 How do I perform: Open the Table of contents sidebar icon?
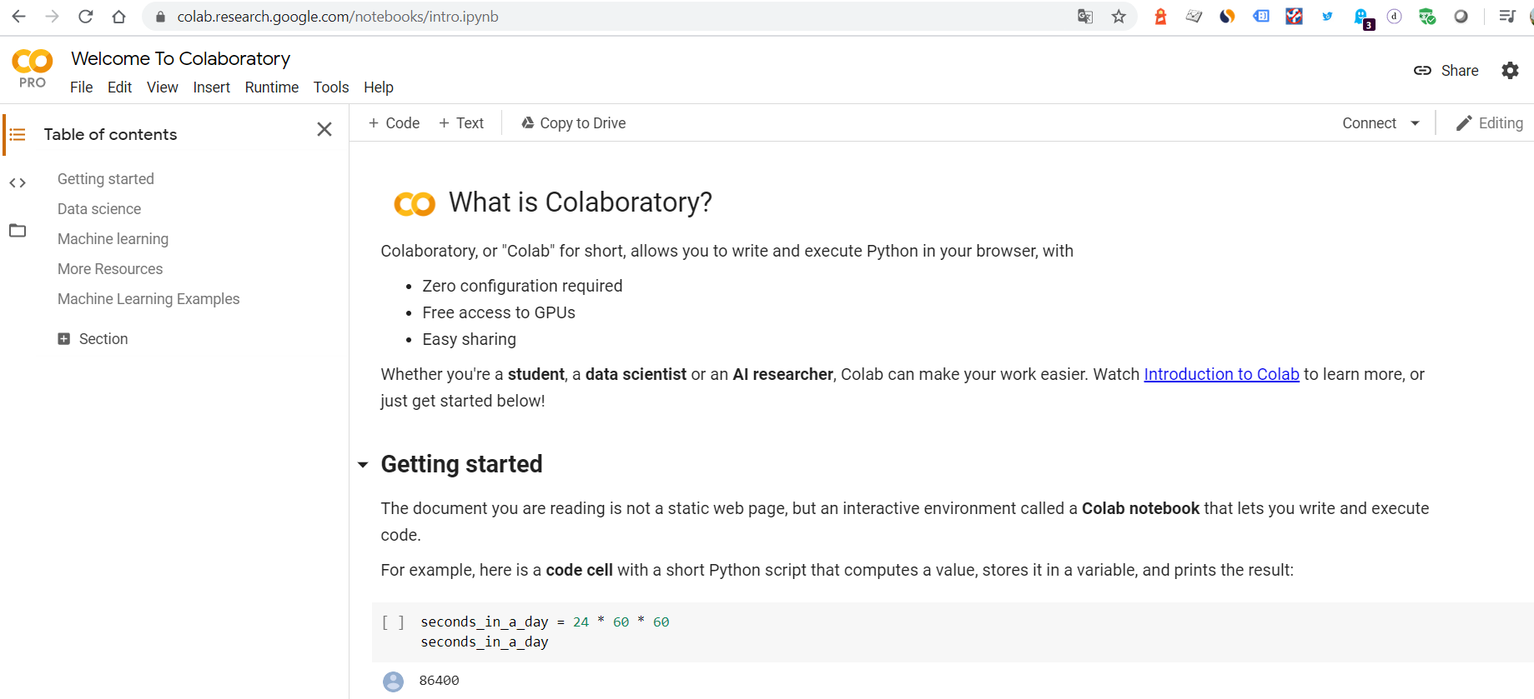point(18,135)
